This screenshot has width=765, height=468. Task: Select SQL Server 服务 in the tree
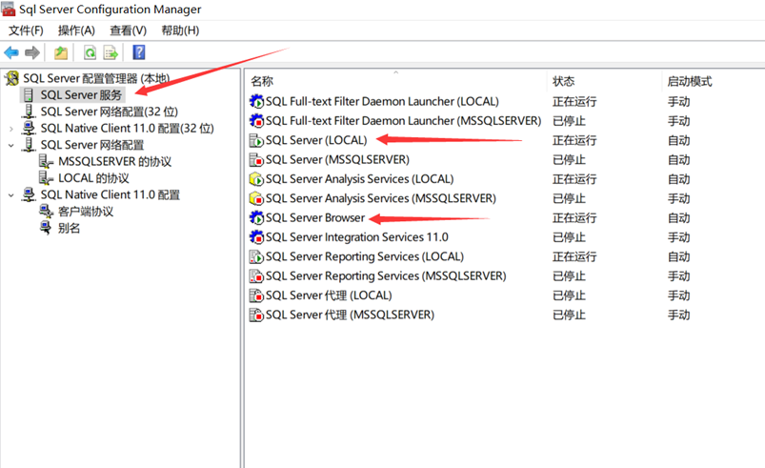(81, 94)
